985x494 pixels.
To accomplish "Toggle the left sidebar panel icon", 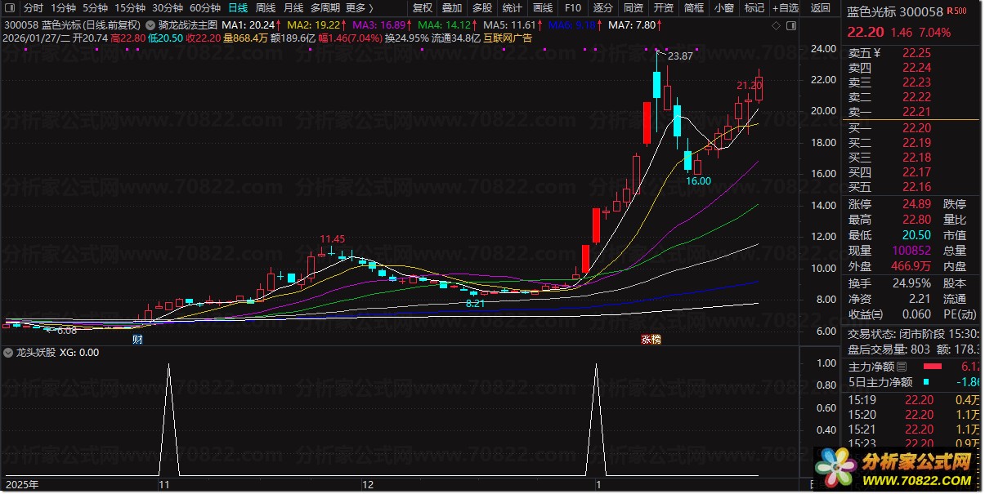I will click(11, 7).
